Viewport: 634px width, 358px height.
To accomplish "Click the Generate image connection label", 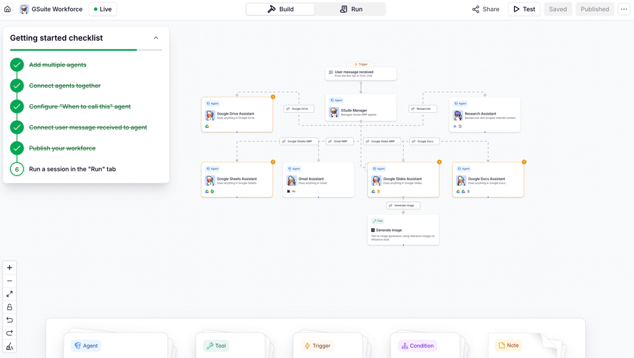I will pyautogui.click(x=403, y=206).
